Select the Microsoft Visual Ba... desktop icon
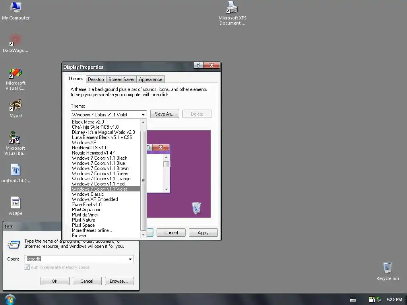The image size is (407, 305). (16, 143)
